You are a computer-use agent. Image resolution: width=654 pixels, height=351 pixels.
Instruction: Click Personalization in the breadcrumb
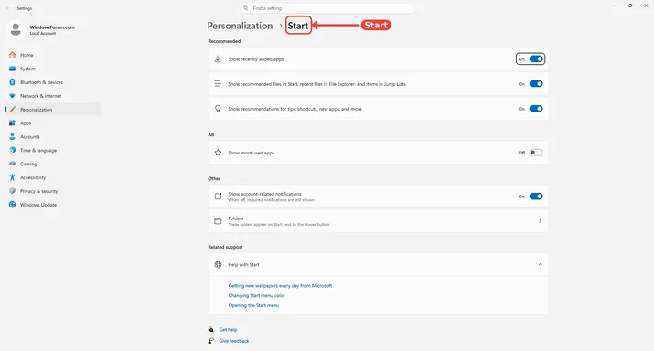(240, 26)
